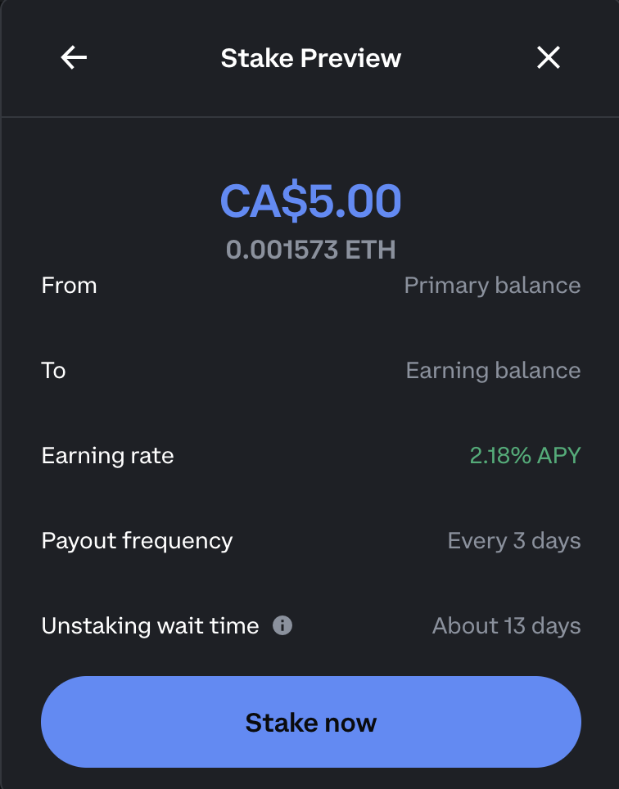Screen dimensions: 619x789
Task: Close the Stake Preview dialog
Action: click(548, 57)
